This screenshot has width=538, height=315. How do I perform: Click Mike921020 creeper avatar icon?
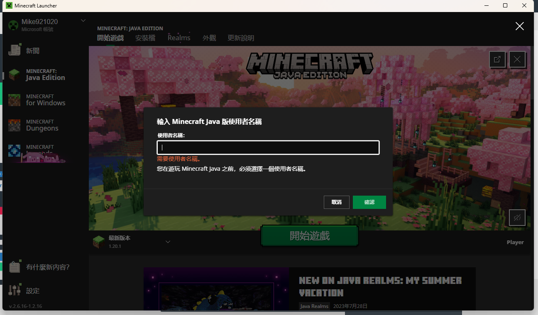click(14, 25)
